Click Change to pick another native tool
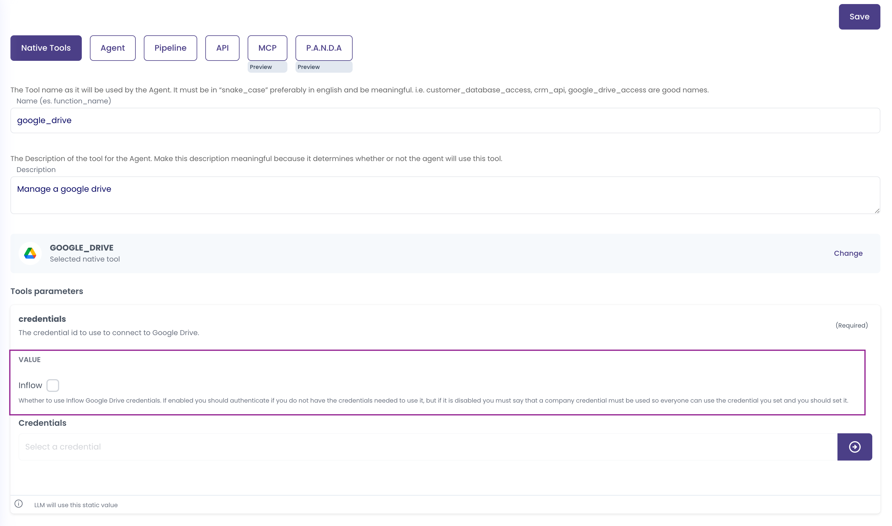The height and width of the screenshot is (526, 892). coord(848,253)
